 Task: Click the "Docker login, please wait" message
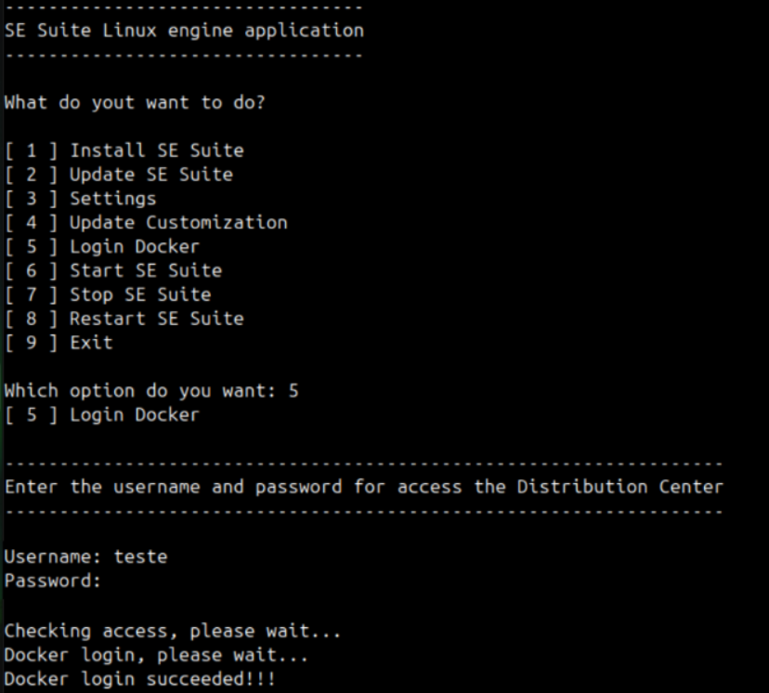(x=156, y=655)
